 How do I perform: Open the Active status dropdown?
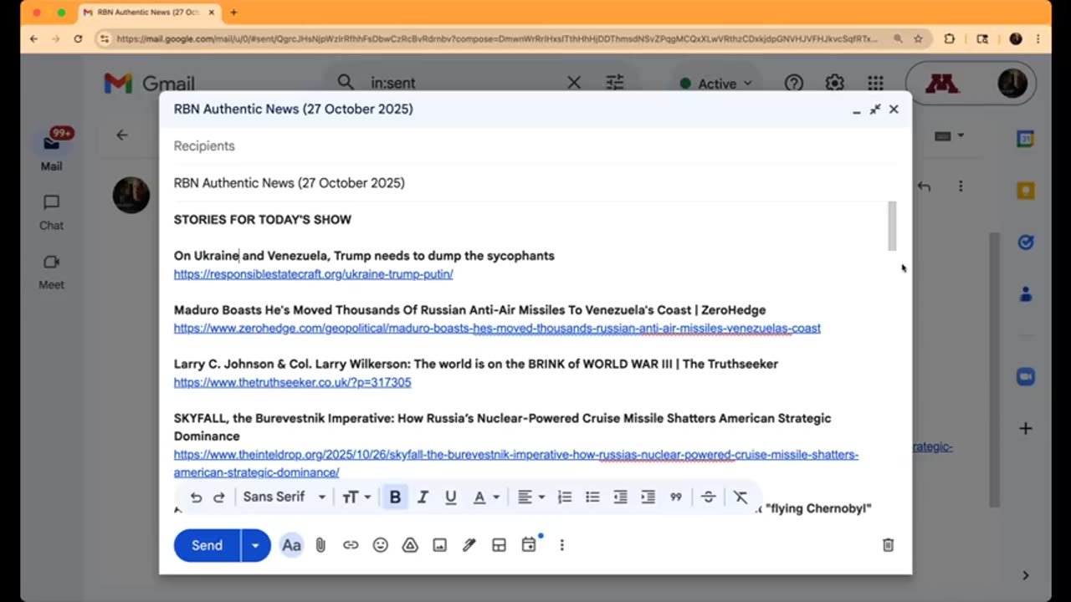715,84
